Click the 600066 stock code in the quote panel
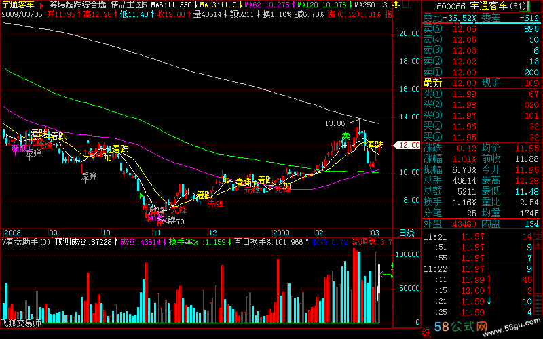 (x=451, y=6)
